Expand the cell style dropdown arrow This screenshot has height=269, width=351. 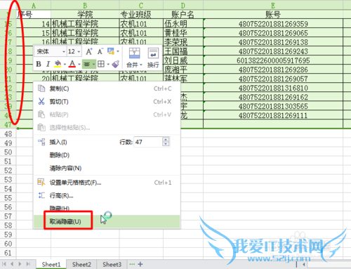[x=118, y=51]
